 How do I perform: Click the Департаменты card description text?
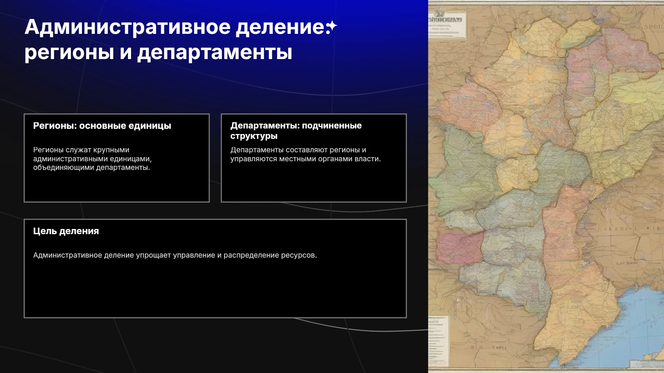[305, 154]
